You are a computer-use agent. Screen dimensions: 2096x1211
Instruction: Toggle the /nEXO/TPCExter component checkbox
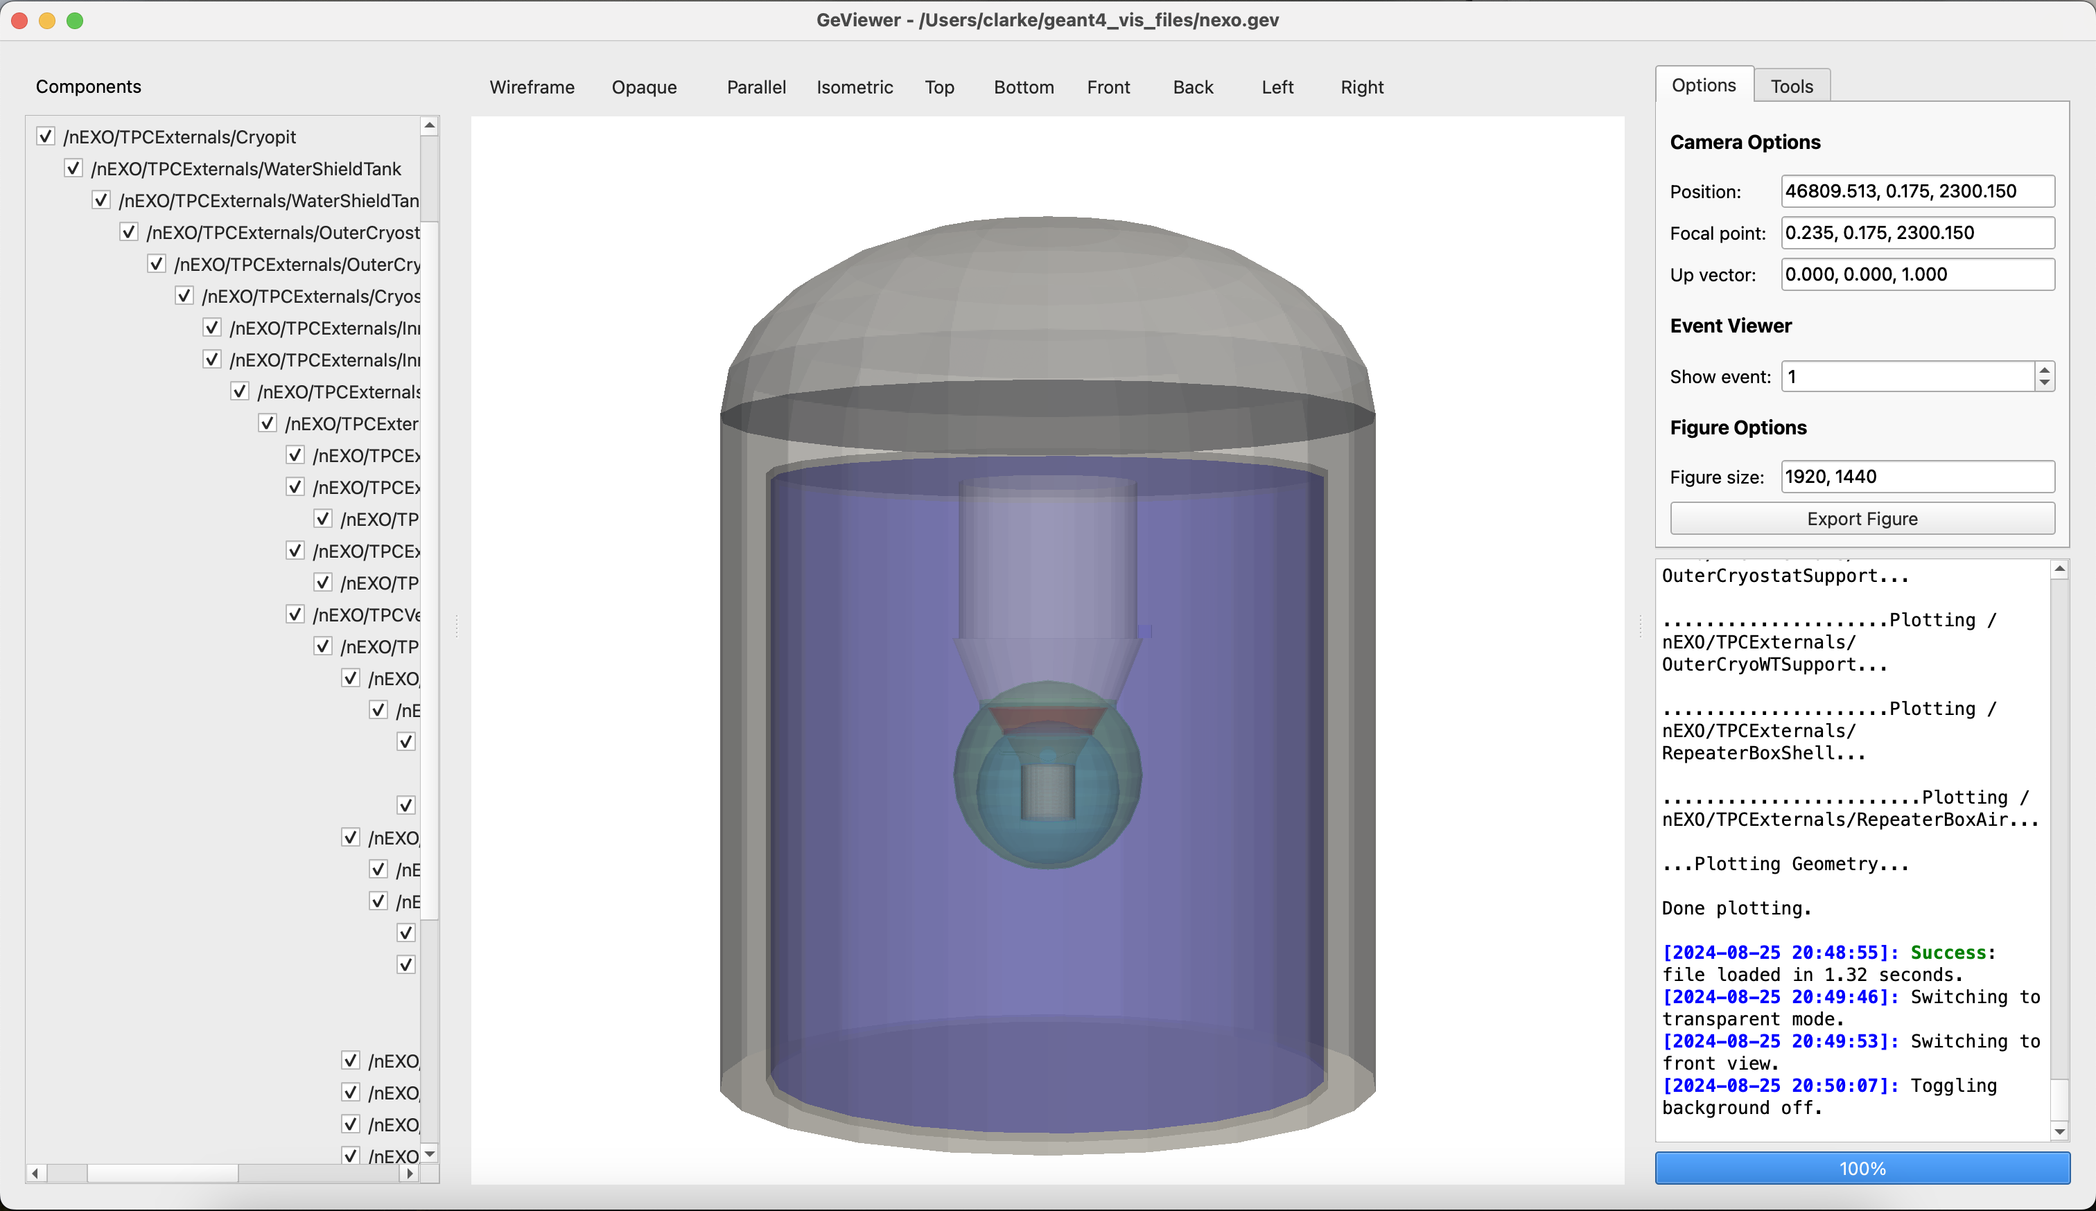pyautogui.click(x=267, y=423)
